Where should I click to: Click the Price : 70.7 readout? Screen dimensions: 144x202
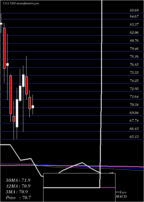pyautogui.click(x=19, y=198)
